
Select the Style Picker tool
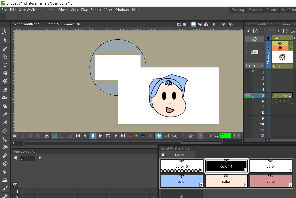(5, 114)
